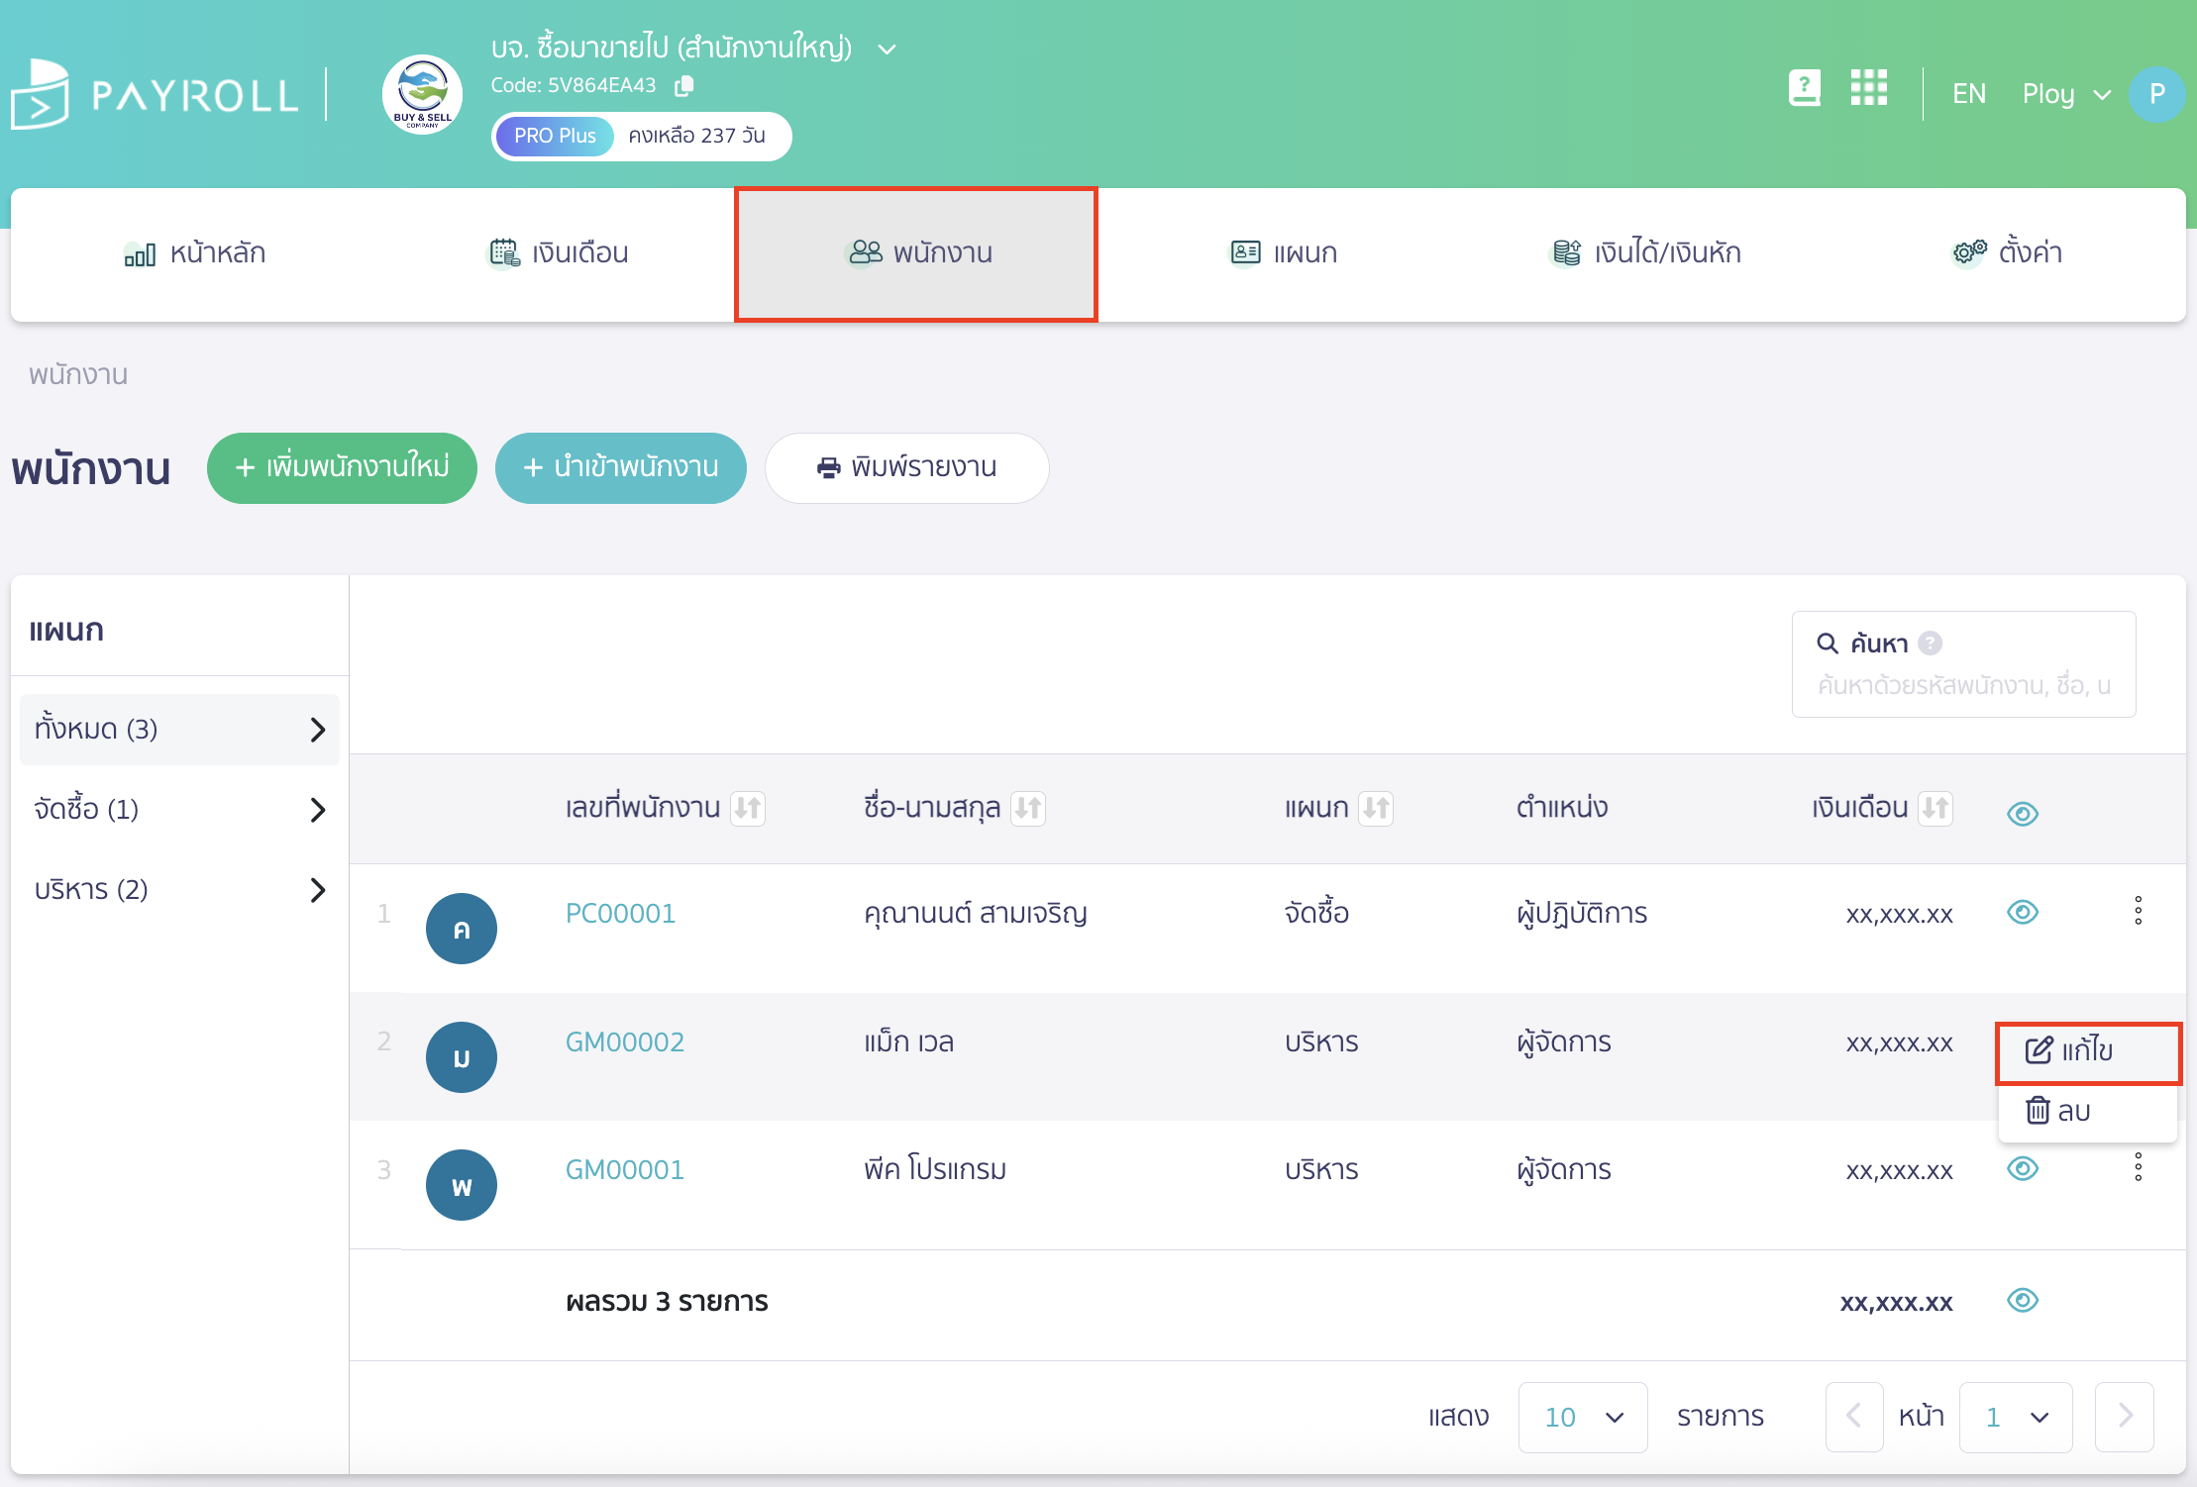This screenshot has width=2197, height=1487.
Task: Open three-dot menu for employee PC00001
Action: click(2138, 911)
